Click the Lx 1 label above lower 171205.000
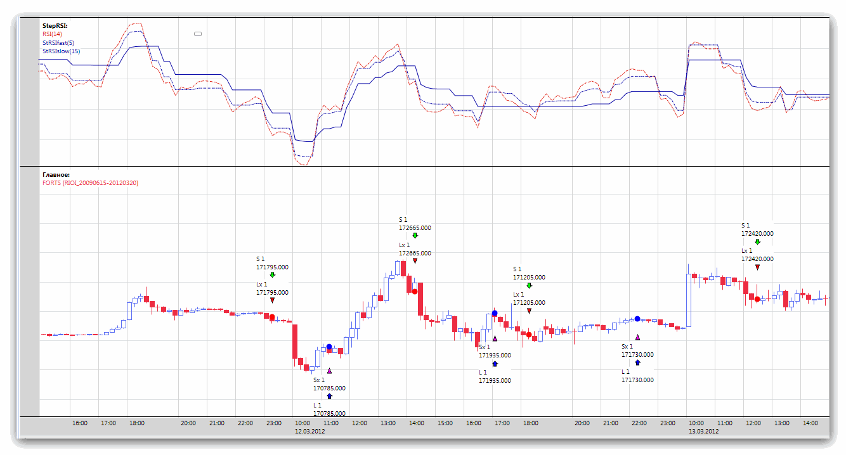This screenshot has width=846, height=455. coord(519,295)
